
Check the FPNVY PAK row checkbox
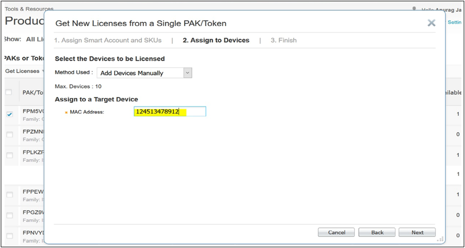click(x=10, y=236)
